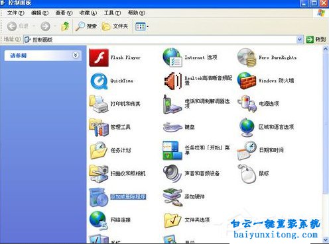Open 区域和语言选项 globe icon
The width and height of the screenshot is (329, 244).
pos(247,128)
